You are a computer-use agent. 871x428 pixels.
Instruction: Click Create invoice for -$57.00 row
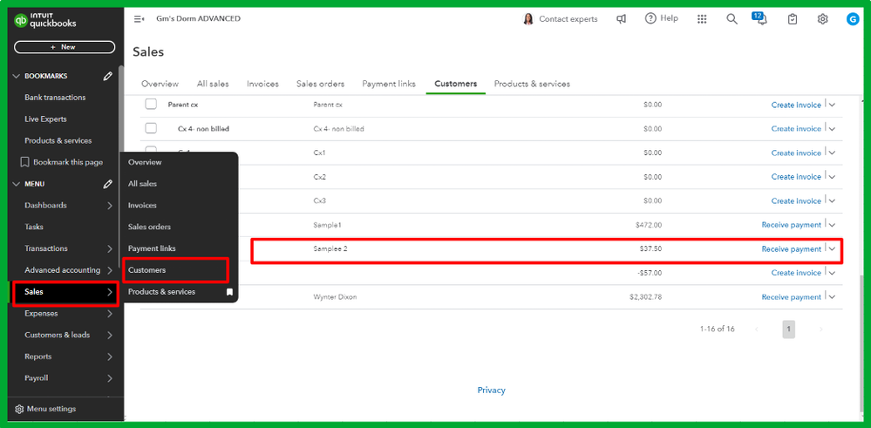(796, 273)
